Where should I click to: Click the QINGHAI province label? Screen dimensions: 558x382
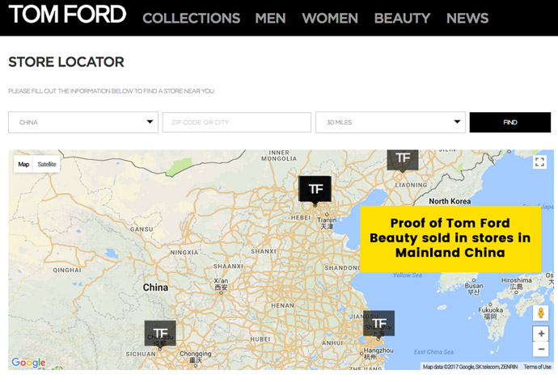67,270
